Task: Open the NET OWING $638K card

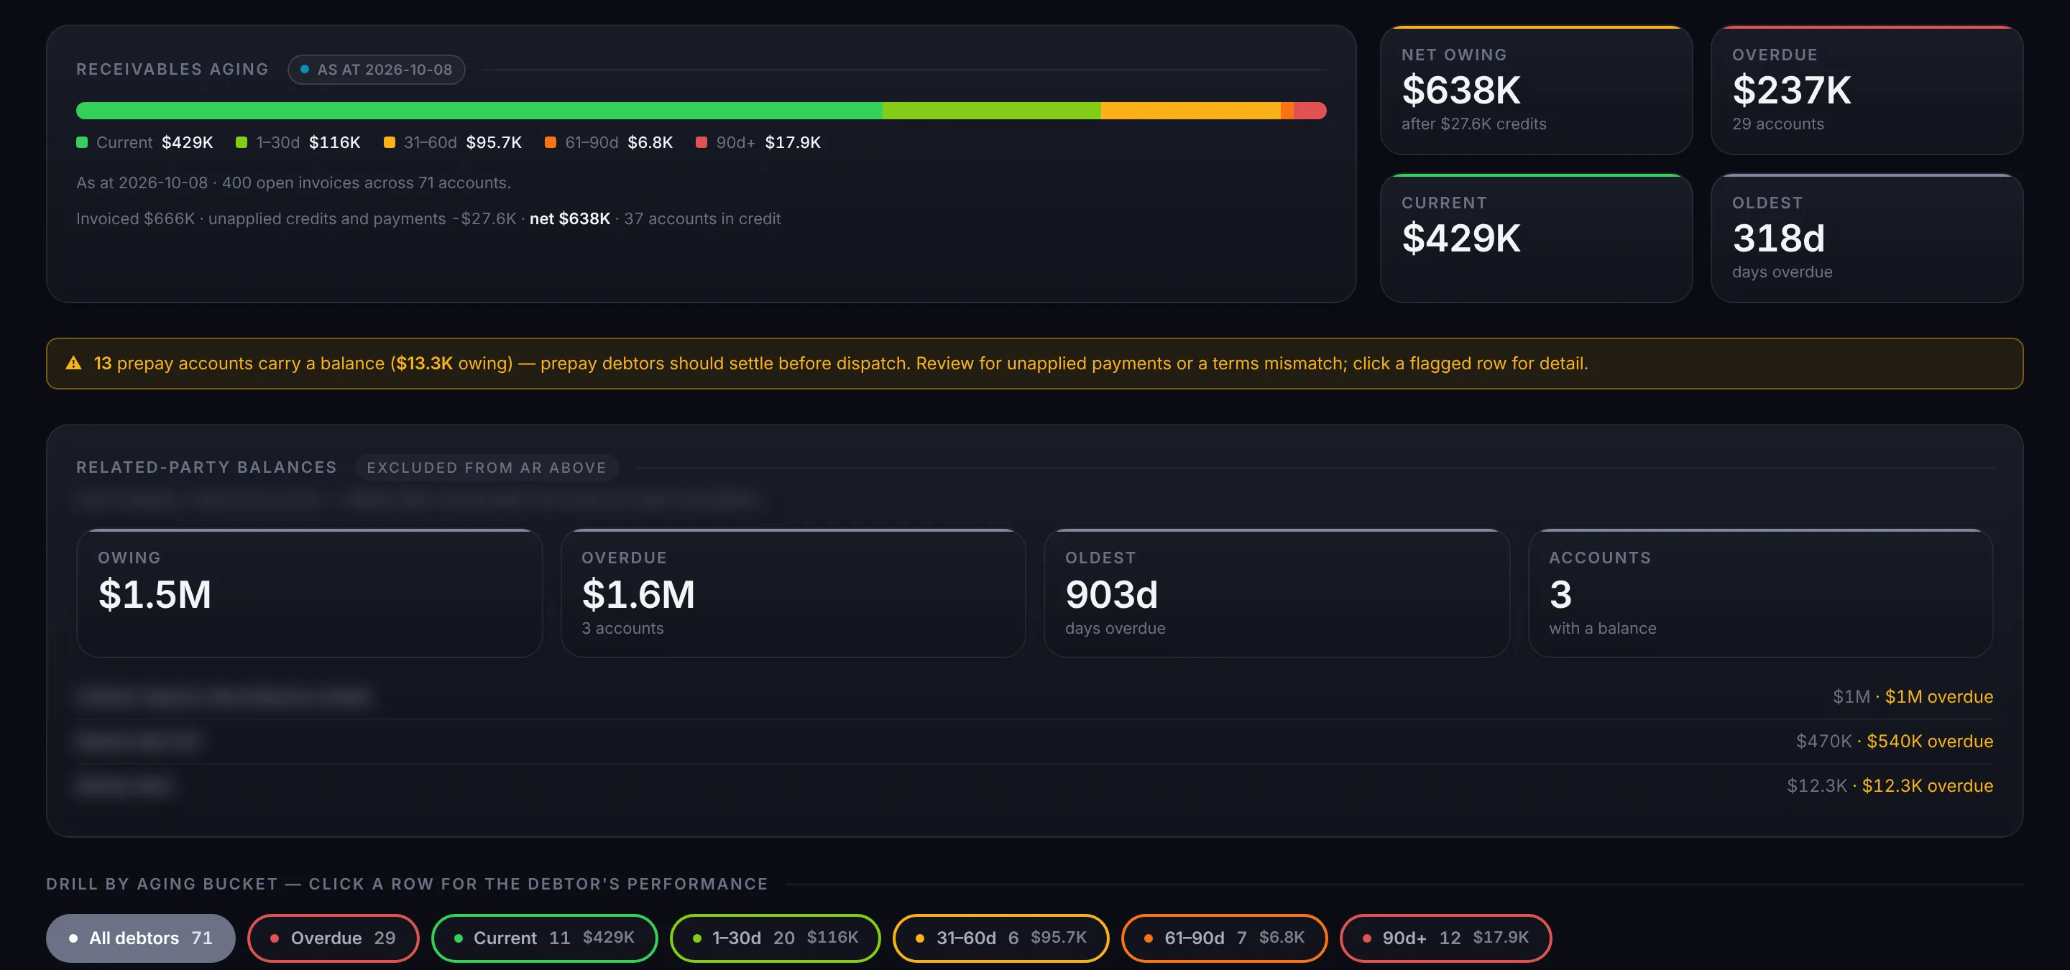Action: click(x=1536, y=90)
